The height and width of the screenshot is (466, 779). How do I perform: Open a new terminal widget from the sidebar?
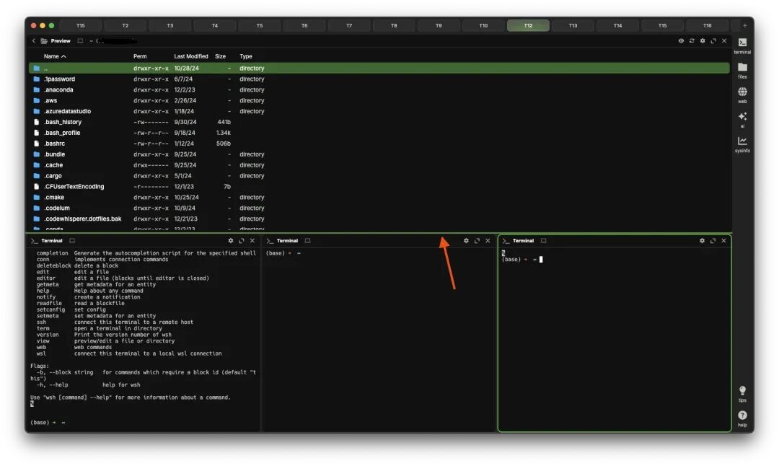[x=742, y=41]
